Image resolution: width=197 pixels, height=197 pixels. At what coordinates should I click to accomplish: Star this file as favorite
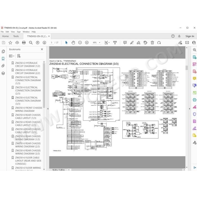pos(10,42)
